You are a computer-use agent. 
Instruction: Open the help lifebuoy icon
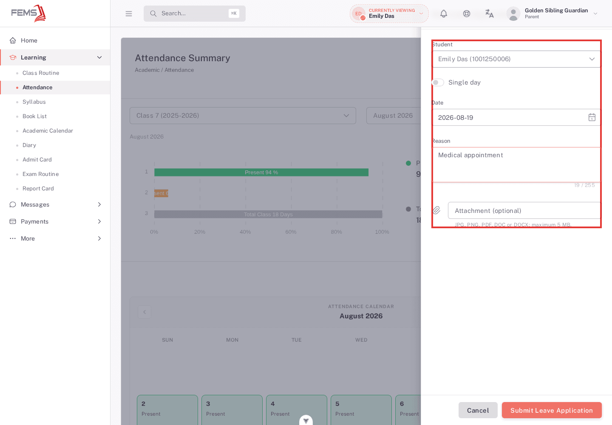[467, 14]
